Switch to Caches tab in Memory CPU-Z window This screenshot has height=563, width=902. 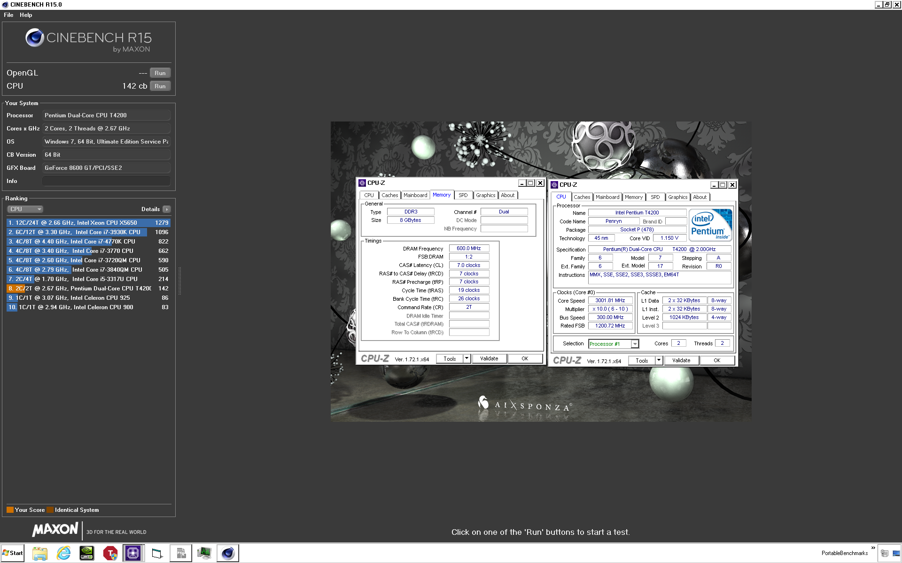(390, 195)
